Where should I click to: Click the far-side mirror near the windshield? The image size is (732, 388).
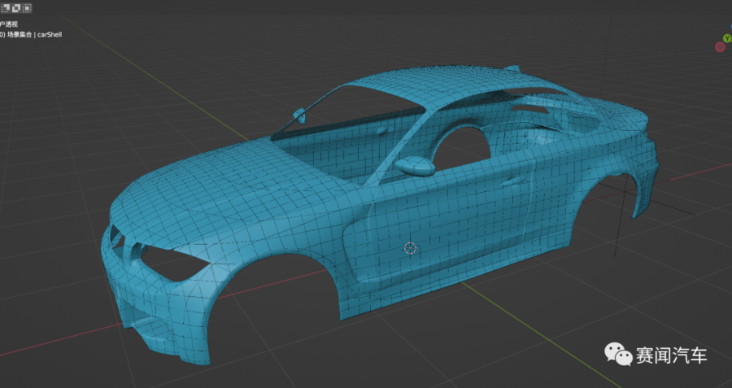[298, 113]
